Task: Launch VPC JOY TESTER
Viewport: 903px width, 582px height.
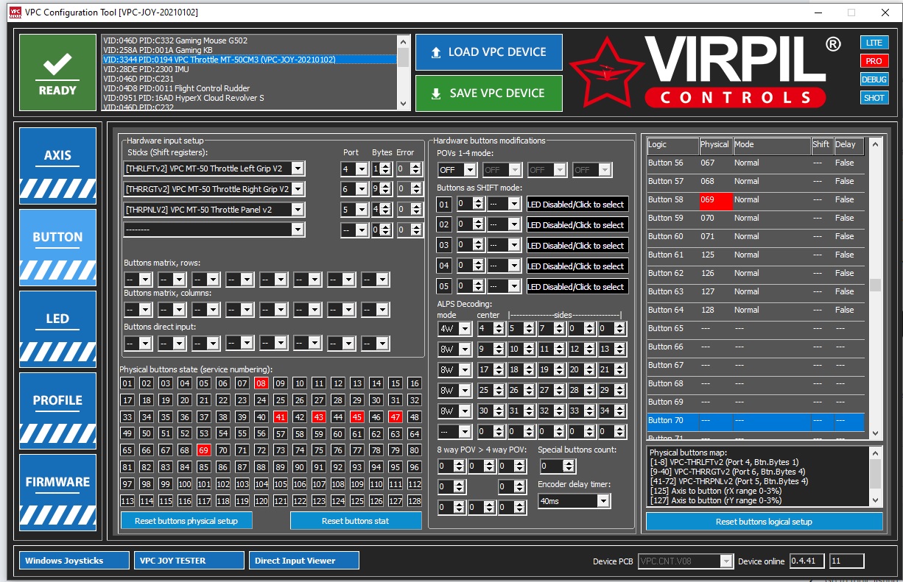Action: click(189, 561)
